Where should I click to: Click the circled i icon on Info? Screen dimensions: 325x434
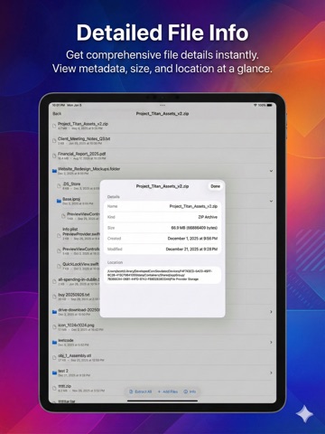[x=185, y=392]
